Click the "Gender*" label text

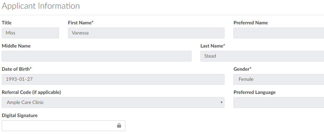click(242, 69)
